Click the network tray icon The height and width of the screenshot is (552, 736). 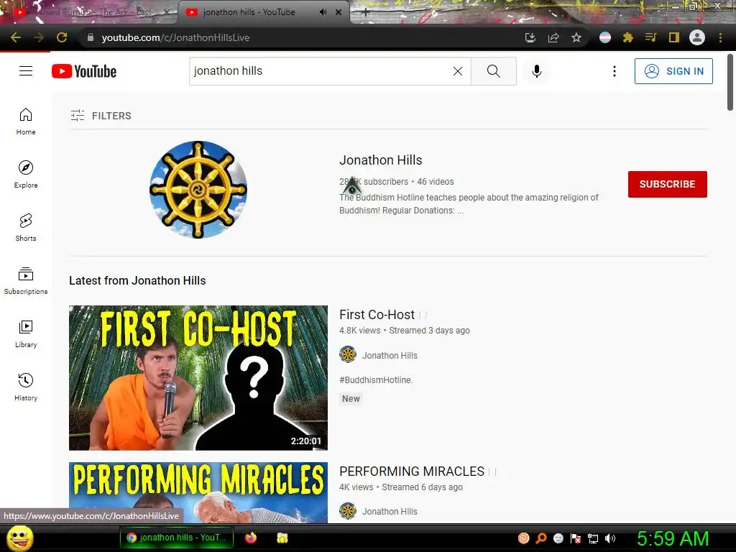pyautogui.click(x=593, y=538)
